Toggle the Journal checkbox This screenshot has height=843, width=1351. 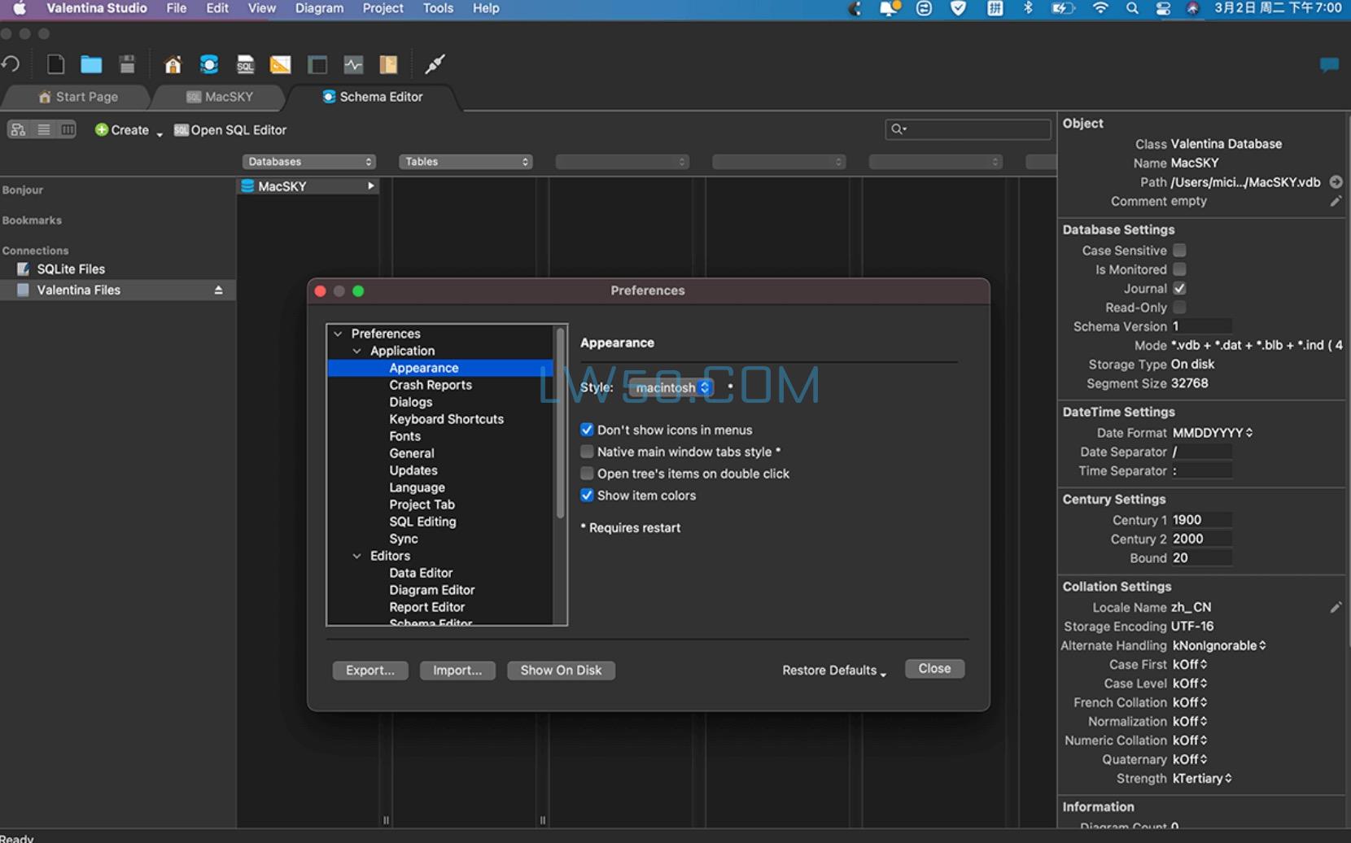pyautogui.click(x=1179, y=288)
